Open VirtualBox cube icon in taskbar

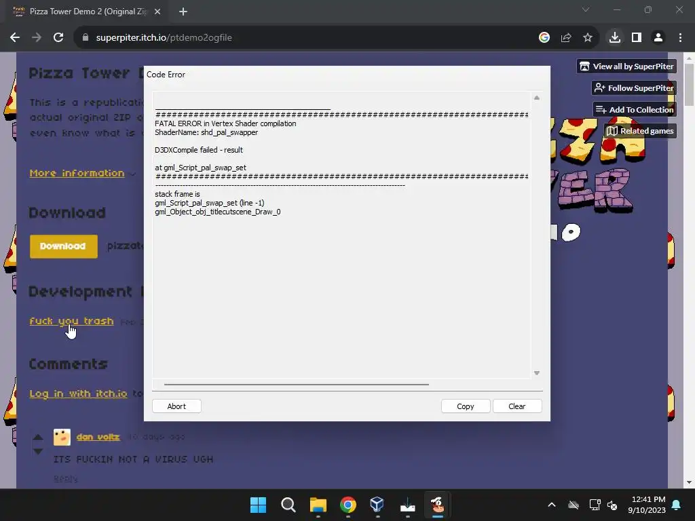pyautogui.click(x=377, y=505)
